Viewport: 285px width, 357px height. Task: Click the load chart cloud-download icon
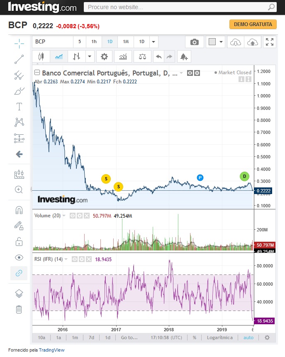coord(236,42)
